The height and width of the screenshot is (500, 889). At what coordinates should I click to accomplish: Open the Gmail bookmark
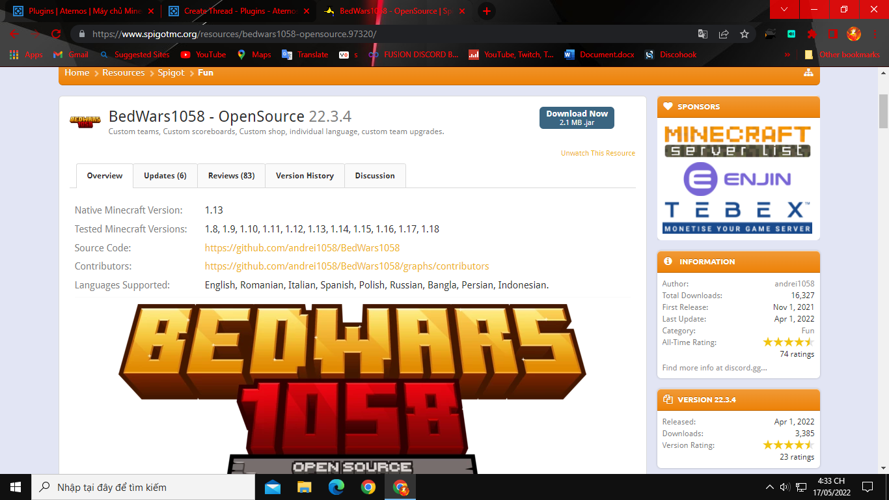tap(71, 55)
